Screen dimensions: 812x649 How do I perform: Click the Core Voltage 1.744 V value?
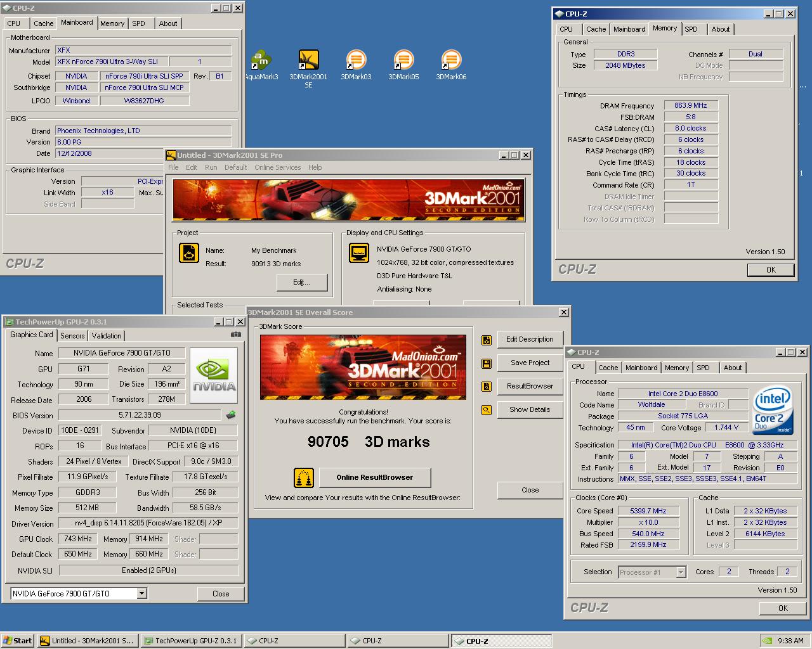pos(726,428)
